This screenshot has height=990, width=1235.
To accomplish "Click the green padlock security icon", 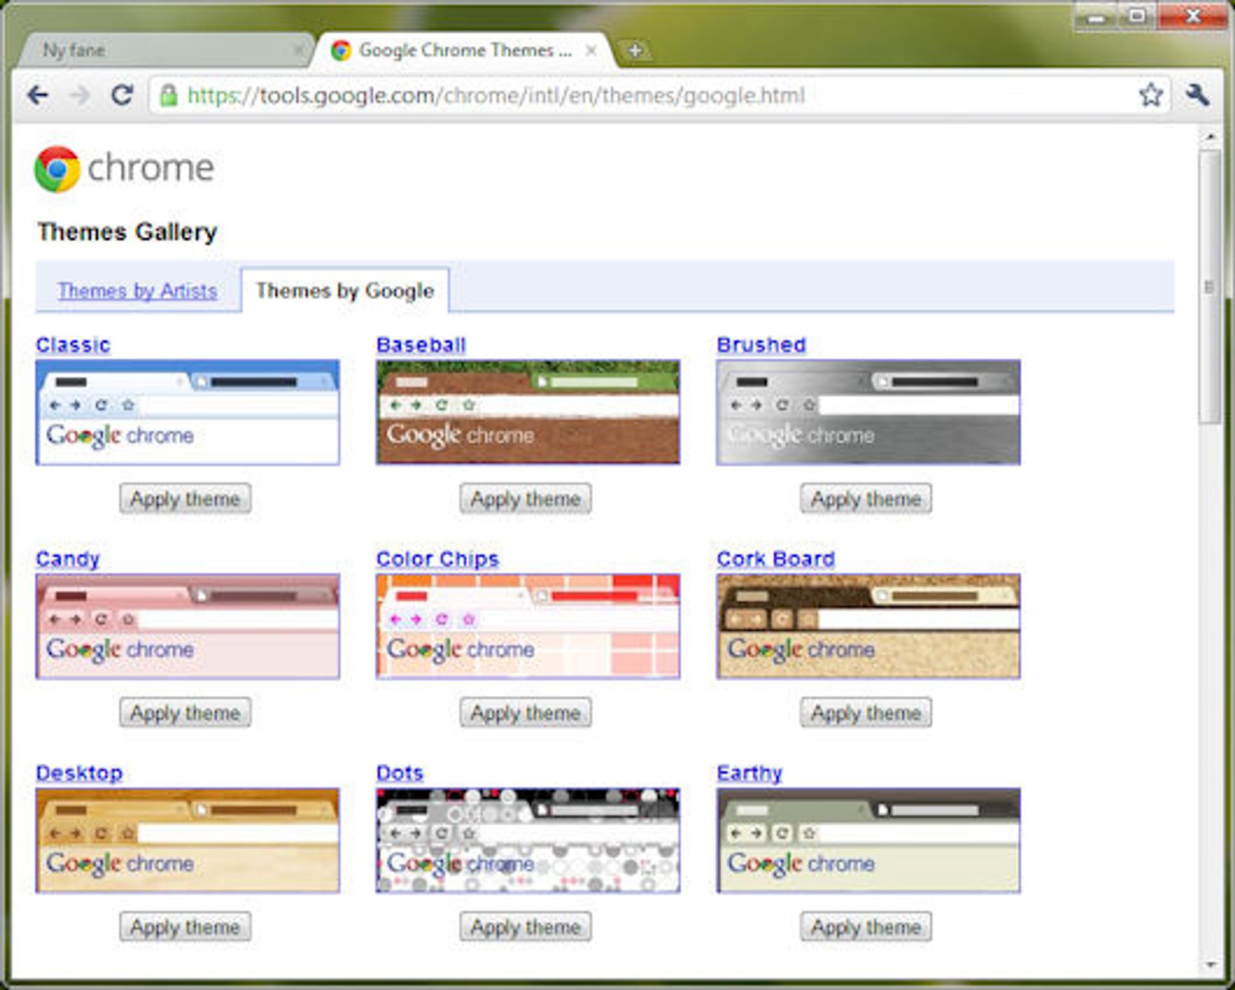I will (168, 95).
